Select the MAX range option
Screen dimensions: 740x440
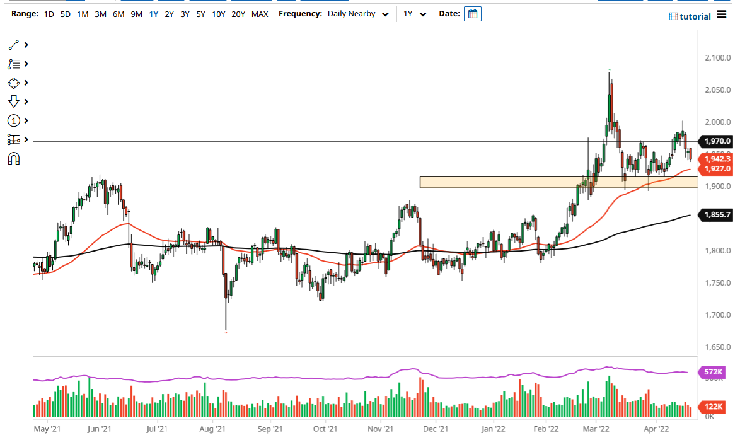(x=260, y=13)
